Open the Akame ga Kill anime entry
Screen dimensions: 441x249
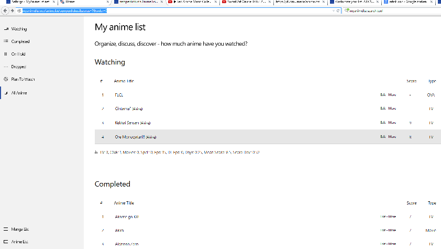click(x=127, y=216)
